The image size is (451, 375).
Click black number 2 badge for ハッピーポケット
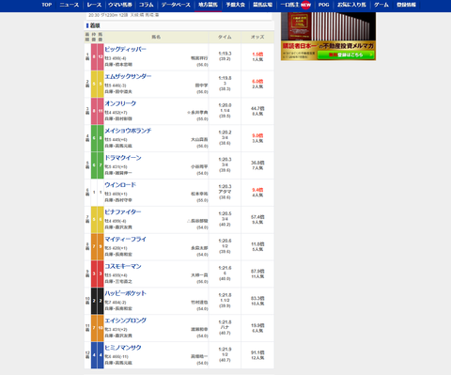pyautogui.click(x=101, y=301)
